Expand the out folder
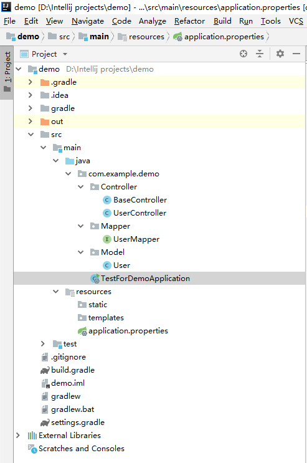 pyautogui.click(x=30, y=122)
